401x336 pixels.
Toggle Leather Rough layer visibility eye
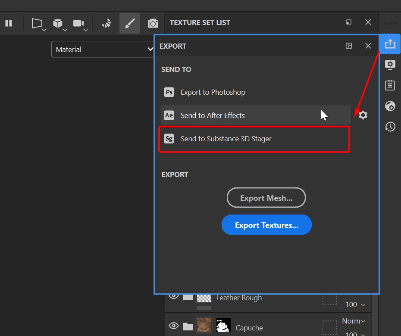174,296
